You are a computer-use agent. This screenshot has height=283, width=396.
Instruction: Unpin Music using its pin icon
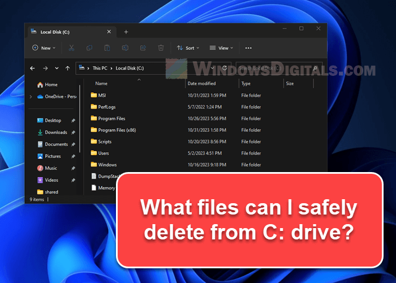(x=73, y=168)
